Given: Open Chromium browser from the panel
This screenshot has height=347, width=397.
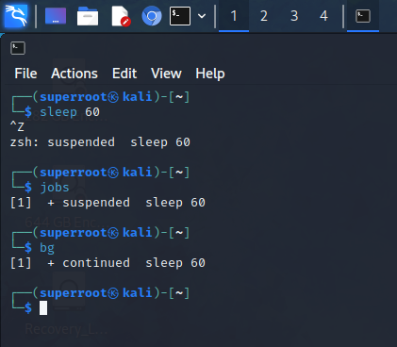Looking at the screenshot, I should pos(152,16).
